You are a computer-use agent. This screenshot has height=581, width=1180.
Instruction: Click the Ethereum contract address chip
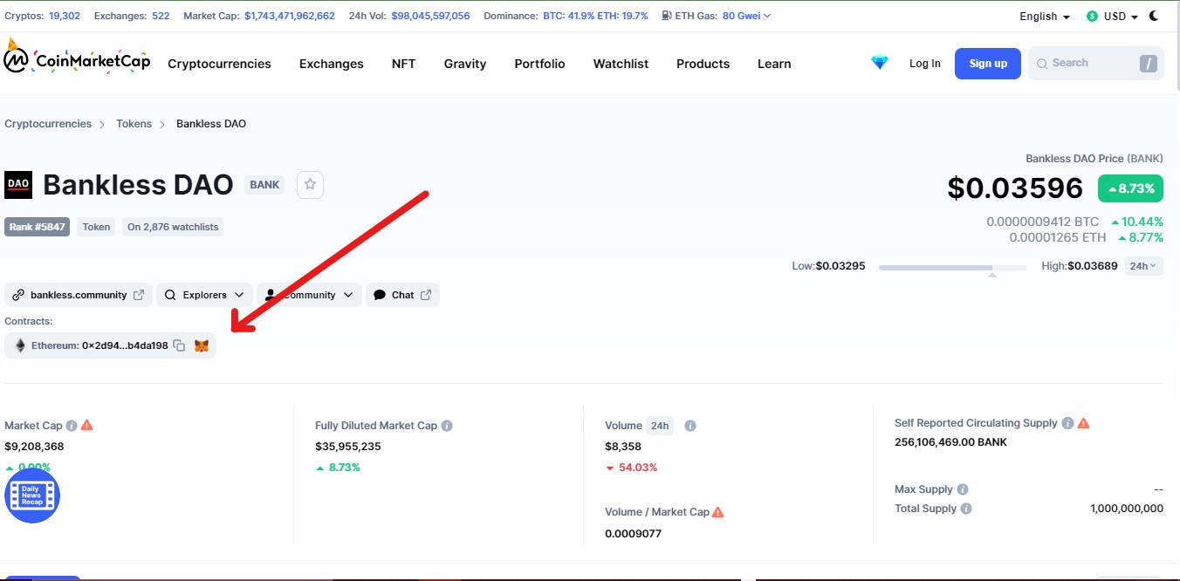click(110, 345)
